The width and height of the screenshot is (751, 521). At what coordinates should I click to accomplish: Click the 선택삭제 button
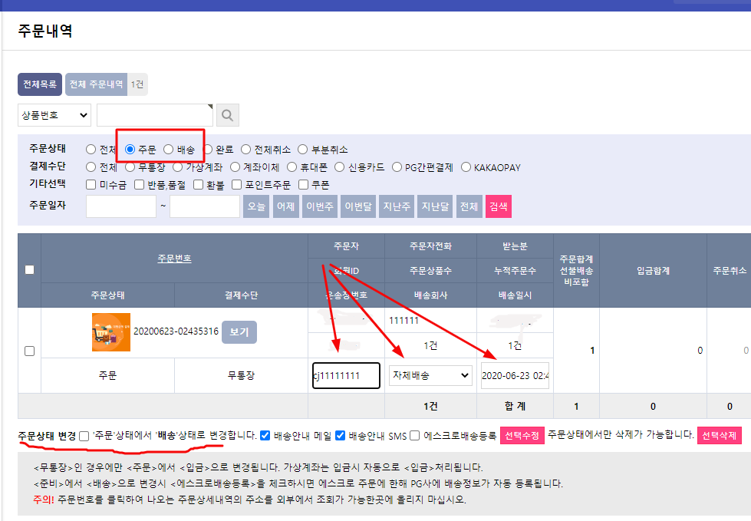click(x=719, y=436)
